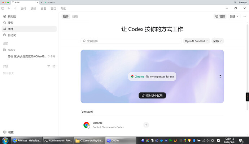
Task: Select 插件 in the sidebar
Action: (29, 29)
